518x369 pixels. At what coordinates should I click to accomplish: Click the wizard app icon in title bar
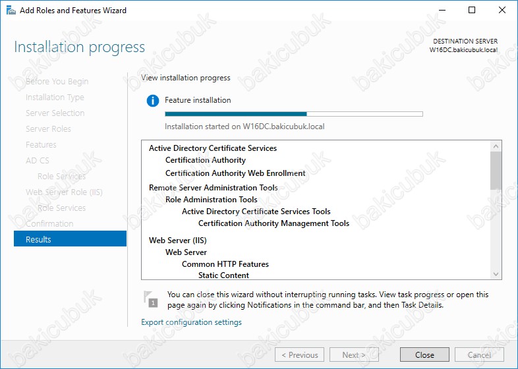[x=11, y=11]
